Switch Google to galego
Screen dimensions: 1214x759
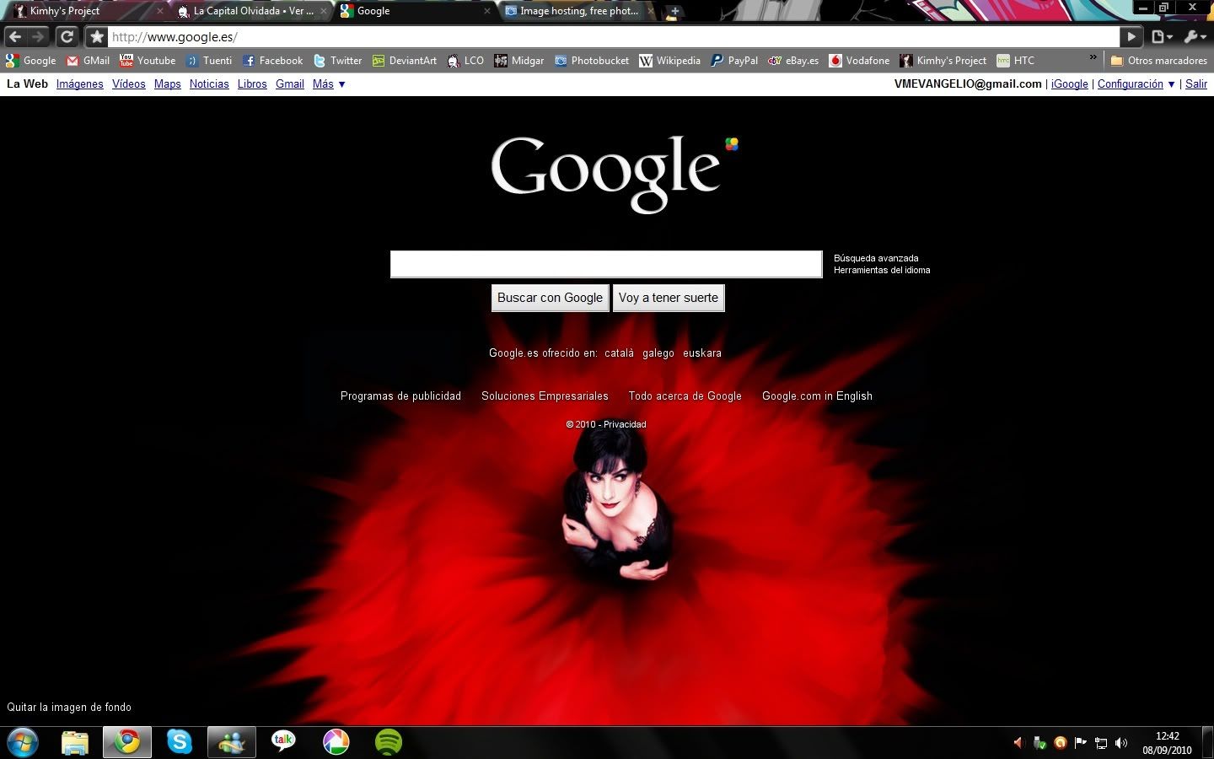pyautogui.click(x=658, y=353)
